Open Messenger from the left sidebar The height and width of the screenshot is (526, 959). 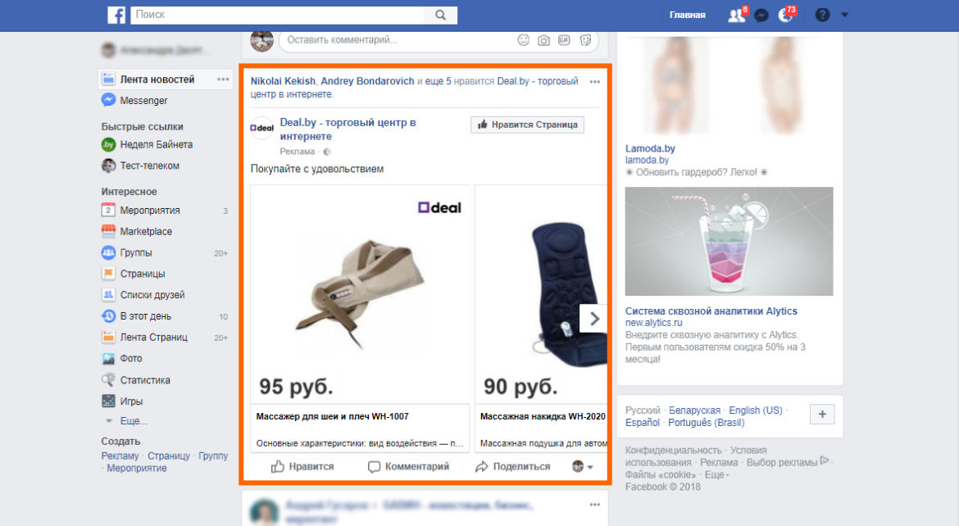click(x=143, y=100)
